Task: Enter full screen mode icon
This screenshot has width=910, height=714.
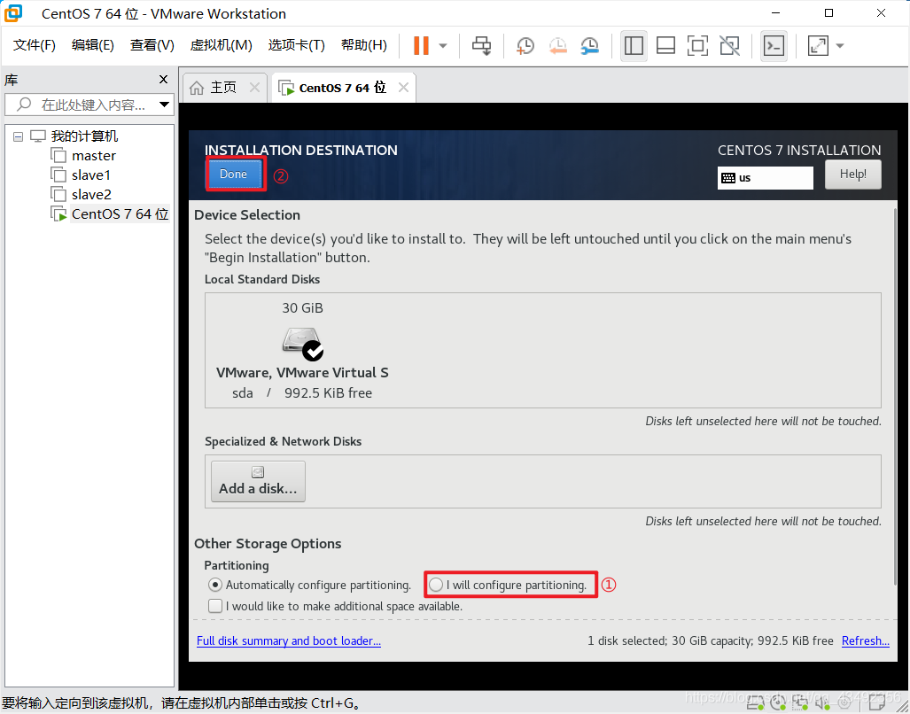Action: 697,45
